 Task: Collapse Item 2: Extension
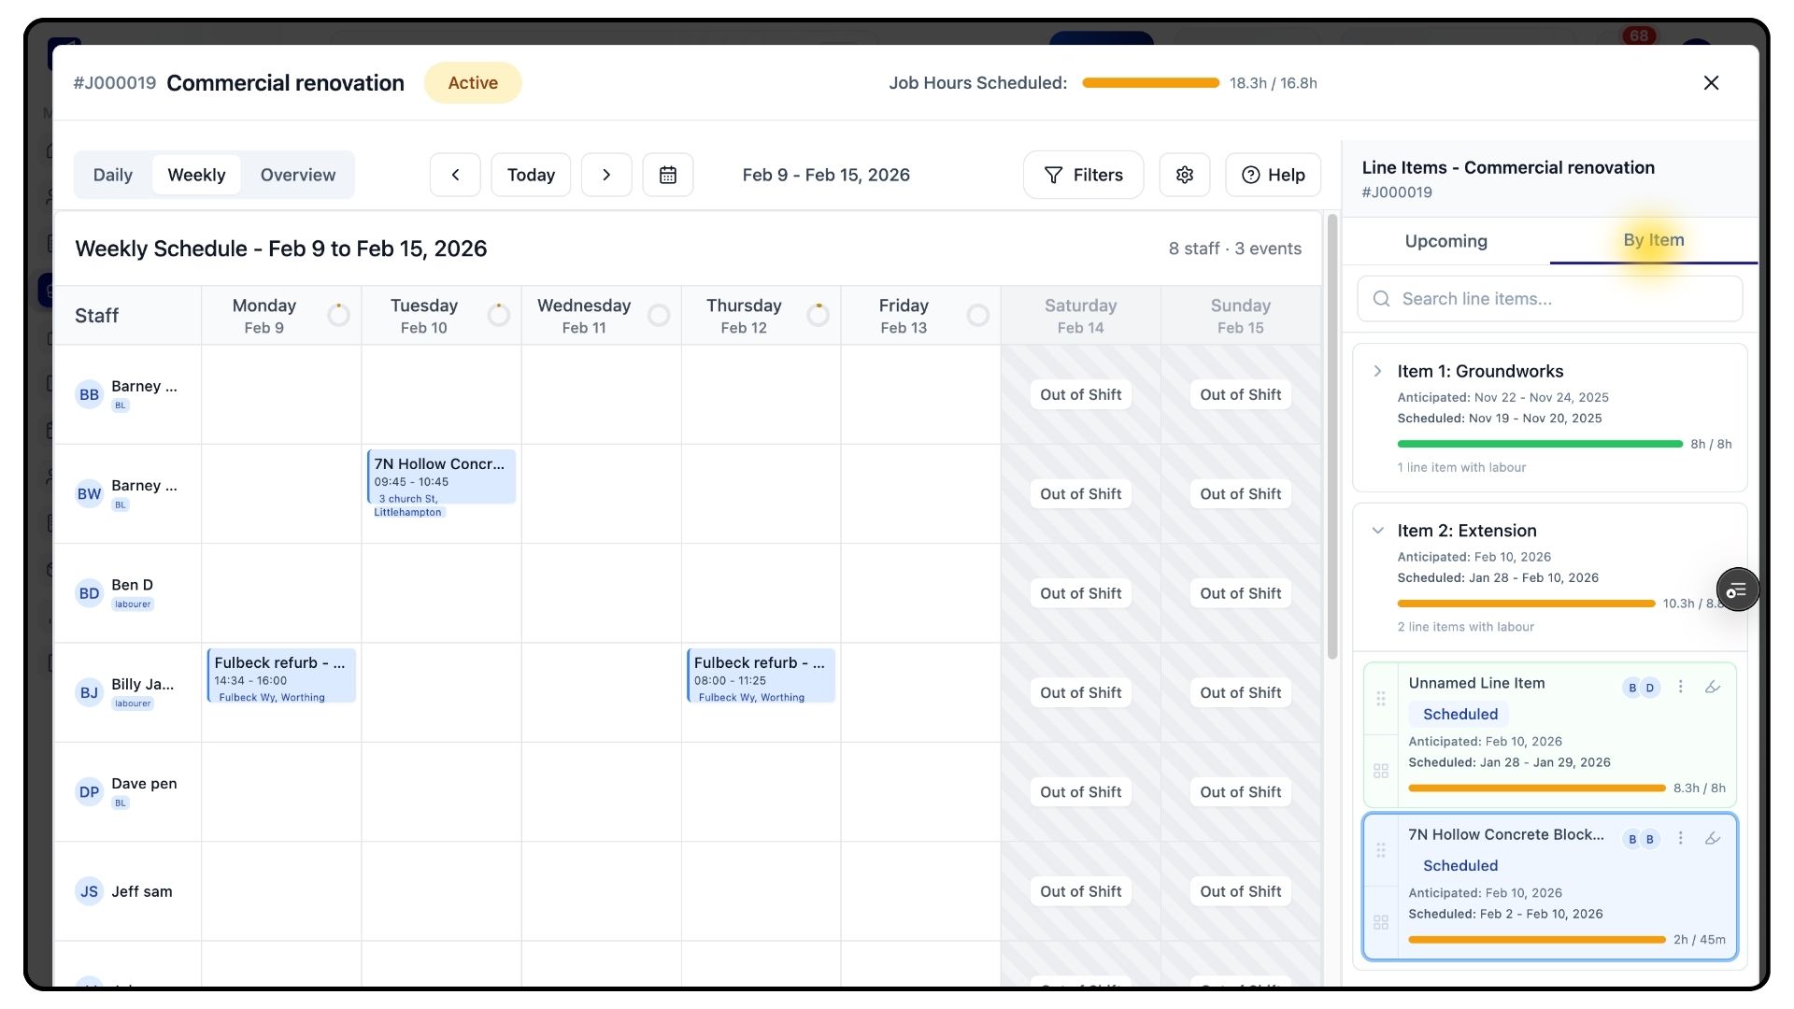(x=1377, y=531)
